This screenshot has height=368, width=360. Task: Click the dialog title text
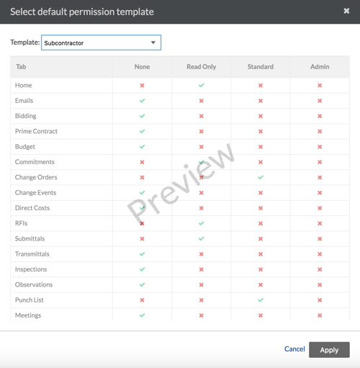point(82,12)
